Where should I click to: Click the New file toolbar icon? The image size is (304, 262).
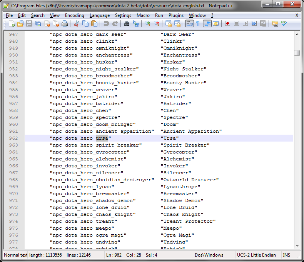(12, 23)
